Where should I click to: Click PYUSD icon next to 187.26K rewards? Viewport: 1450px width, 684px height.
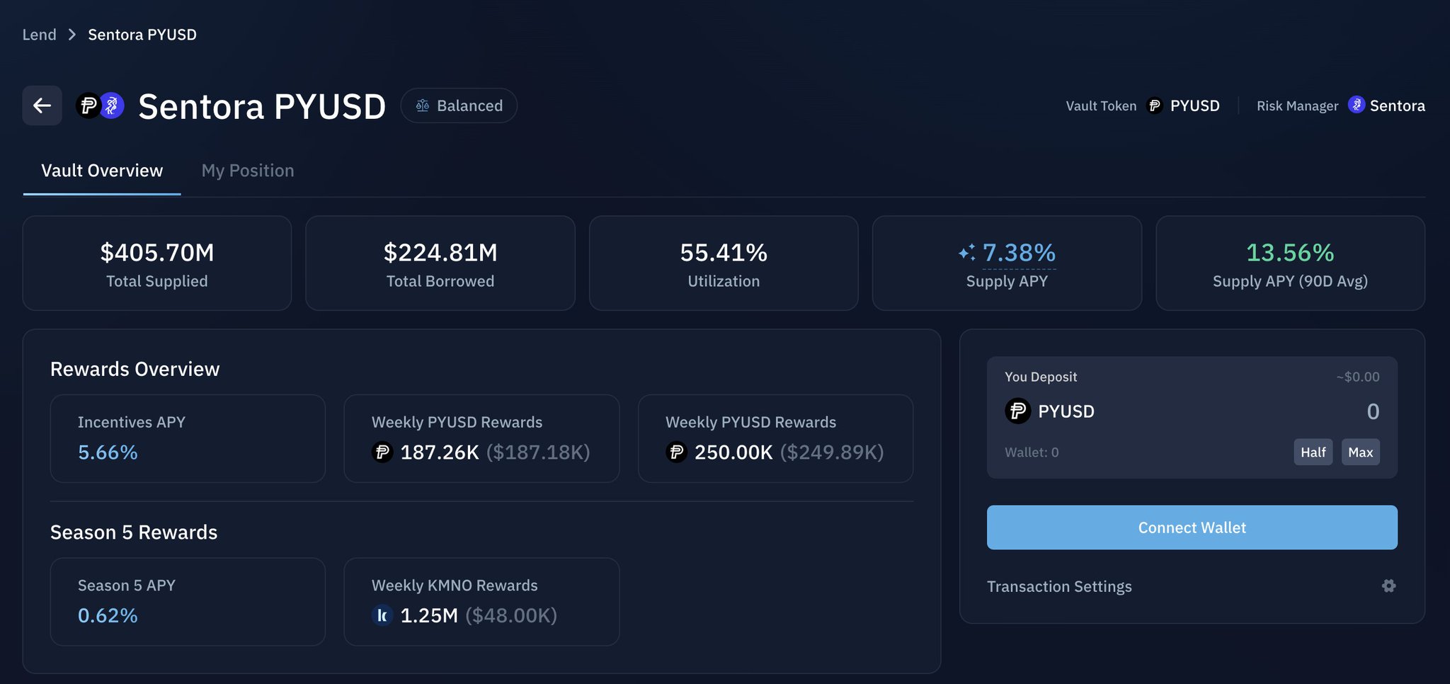tap(382, 452)
